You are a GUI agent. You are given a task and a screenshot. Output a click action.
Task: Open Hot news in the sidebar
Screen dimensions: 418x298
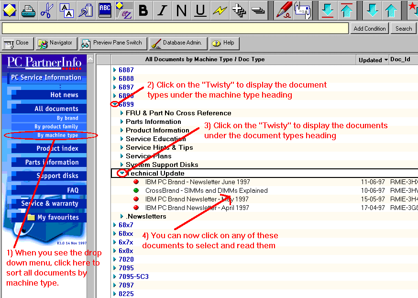click(x=64, y=95)
